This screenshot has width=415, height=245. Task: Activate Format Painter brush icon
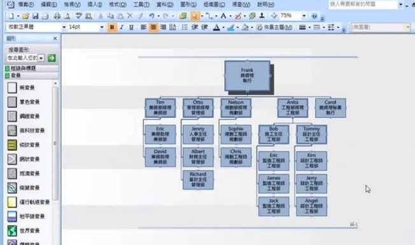(140, 16)
